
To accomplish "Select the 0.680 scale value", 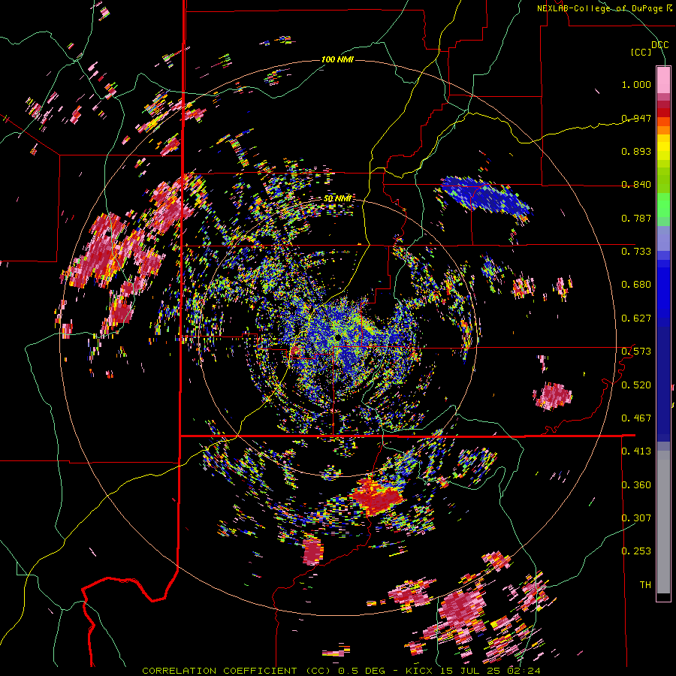I will (x=636, y=285).
